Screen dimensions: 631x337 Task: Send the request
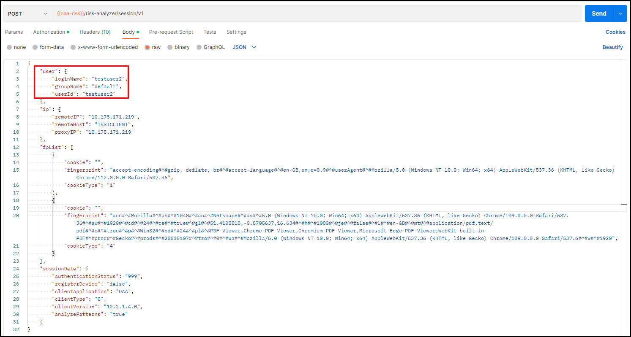pos(599,13)
